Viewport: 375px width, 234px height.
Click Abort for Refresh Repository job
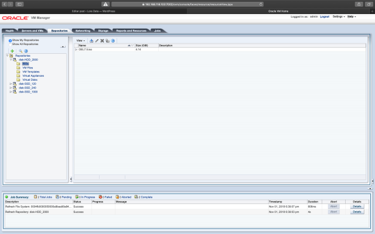(333, 212)
